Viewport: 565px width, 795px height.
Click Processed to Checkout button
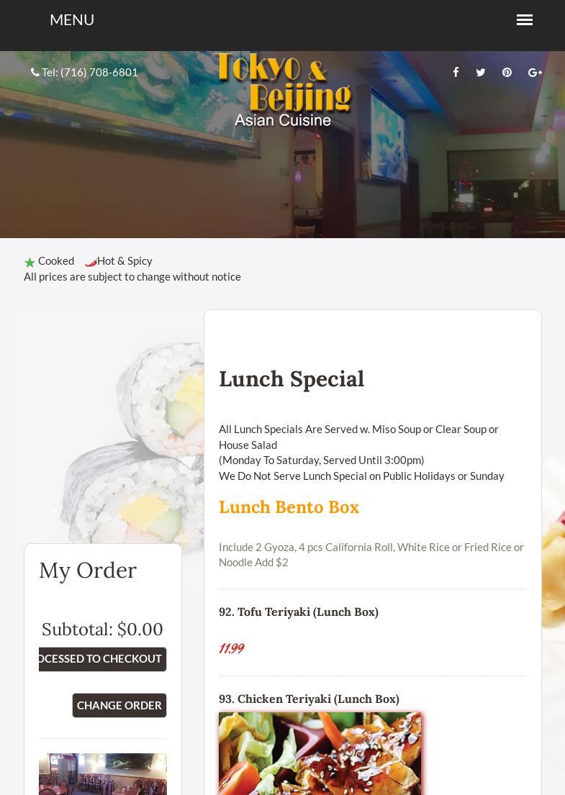point(102,659)
